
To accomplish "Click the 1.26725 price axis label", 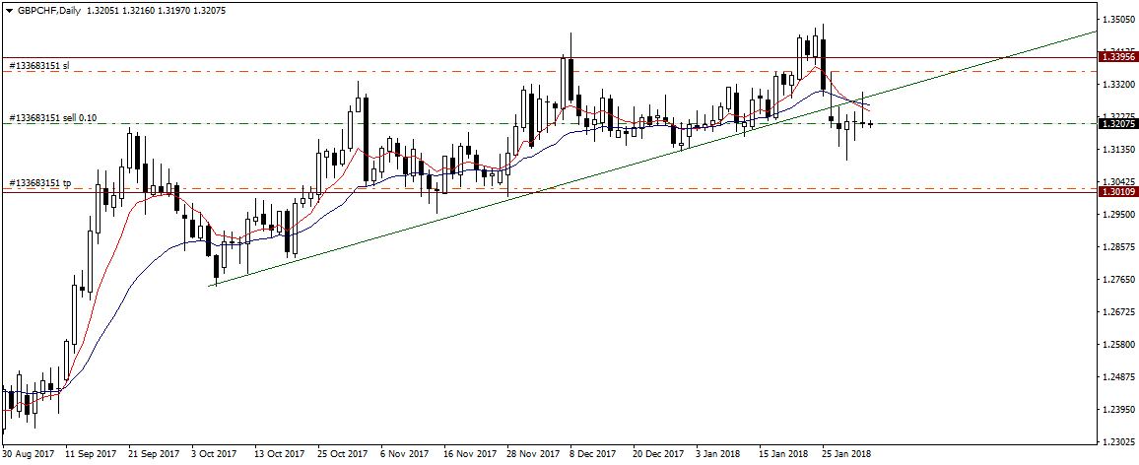I will click(x=1119, y=312).
